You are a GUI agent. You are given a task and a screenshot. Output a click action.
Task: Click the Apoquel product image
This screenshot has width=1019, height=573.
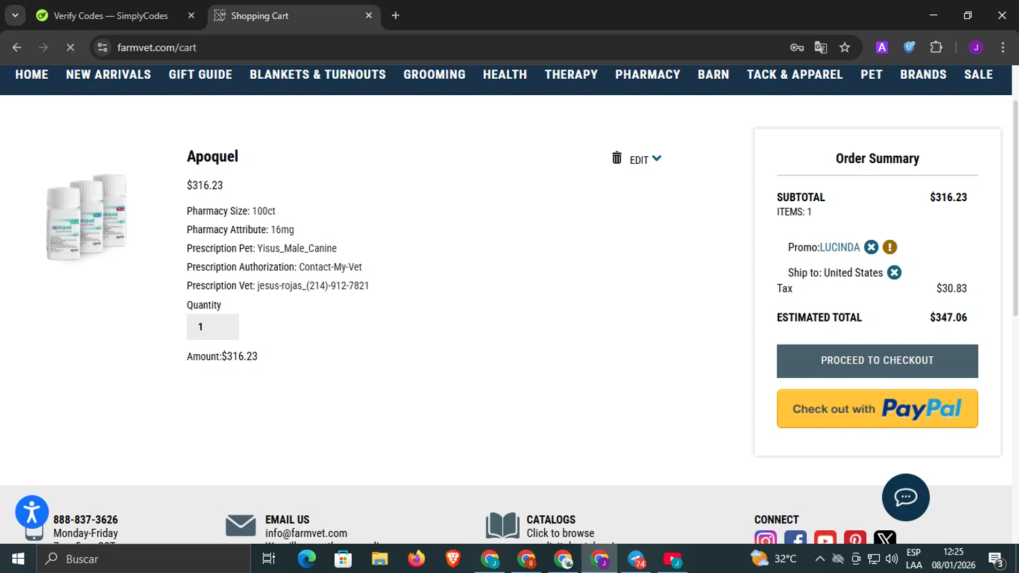pyautogui.click(x=86, y=217)
